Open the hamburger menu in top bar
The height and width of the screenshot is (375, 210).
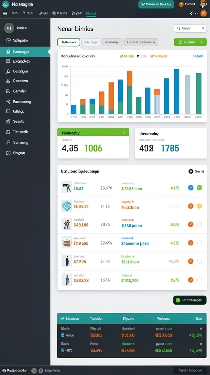tap(5, 14)
